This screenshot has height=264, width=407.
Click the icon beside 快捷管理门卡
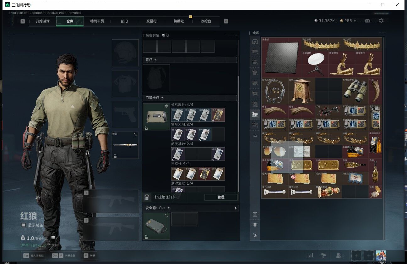click(147, 197)
